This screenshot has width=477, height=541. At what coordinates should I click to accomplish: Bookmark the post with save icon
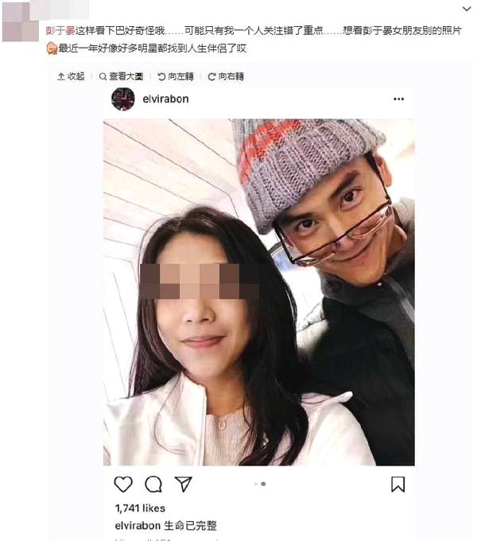(x=398, y=484)
